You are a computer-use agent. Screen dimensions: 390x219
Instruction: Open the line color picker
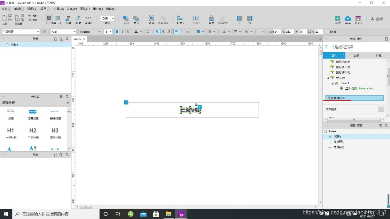click(224, 32)
